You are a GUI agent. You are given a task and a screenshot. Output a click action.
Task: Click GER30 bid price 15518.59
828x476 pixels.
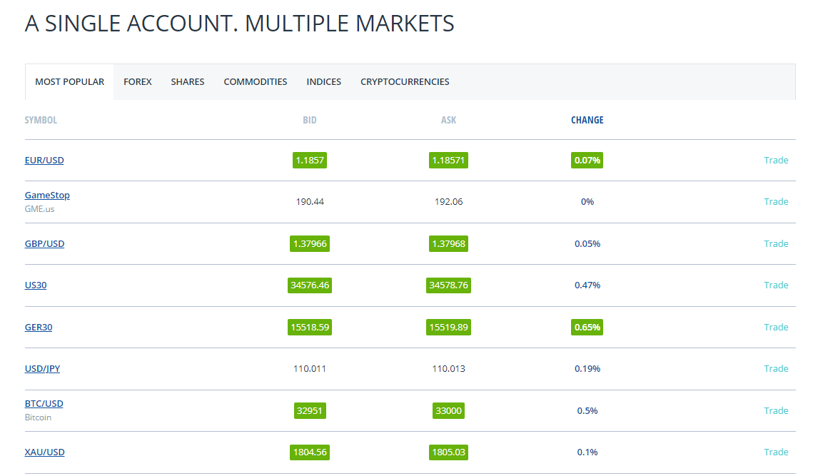tap(310, 327)
